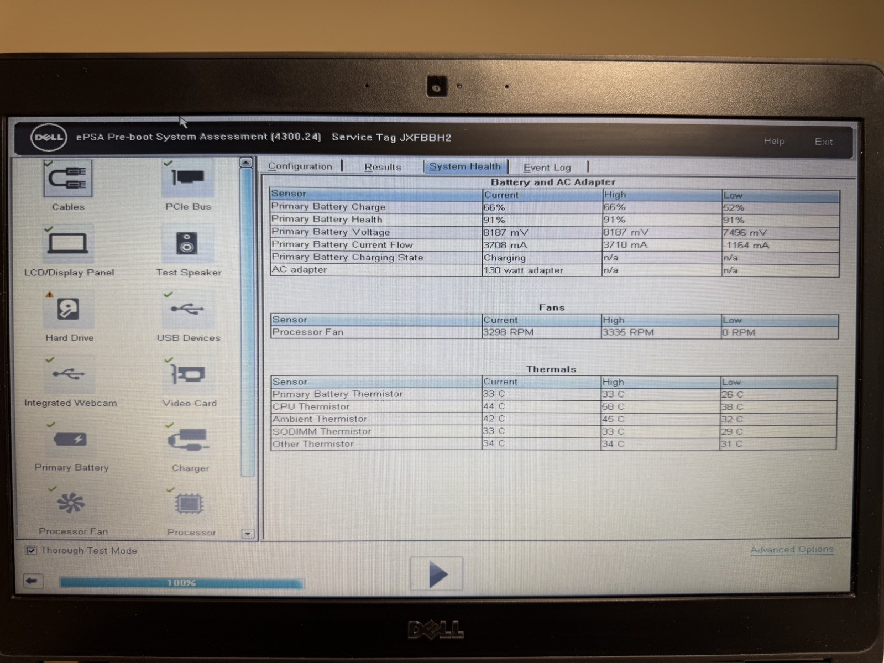
Task: Select the Cables test icon
Action: [x=68, y=178]
